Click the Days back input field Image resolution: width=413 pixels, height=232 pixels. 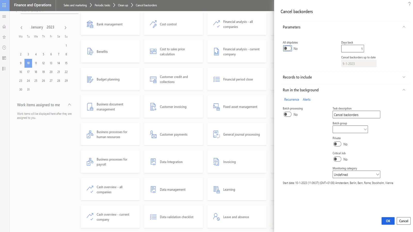tap(352, 49)
